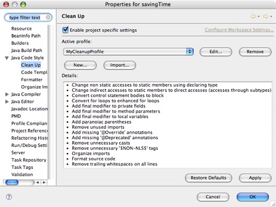This screenshot has height=207, width=276.
Task: Click 'Convert for loops to enhanced for loops'
Action: click(115, 101)
